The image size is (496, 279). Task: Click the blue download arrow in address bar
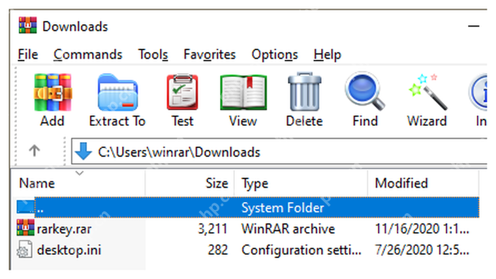click(84, 151)
